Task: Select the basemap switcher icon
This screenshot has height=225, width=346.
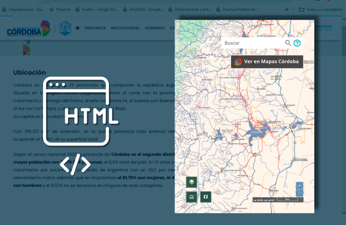Action: point(206,197)
